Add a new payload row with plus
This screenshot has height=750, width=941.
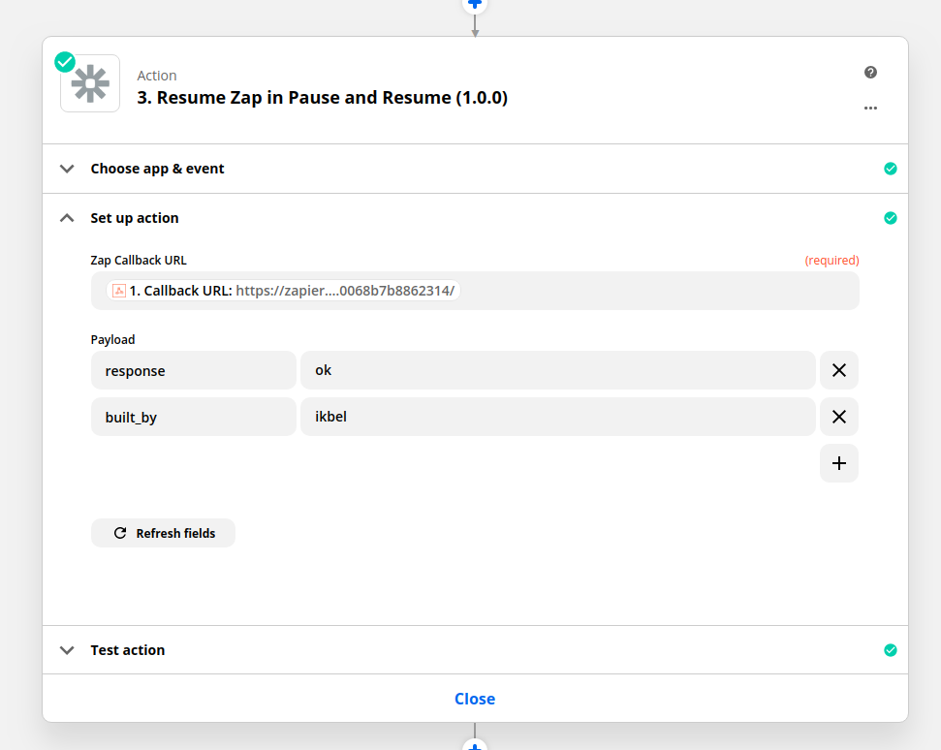[x=839, y=463]
